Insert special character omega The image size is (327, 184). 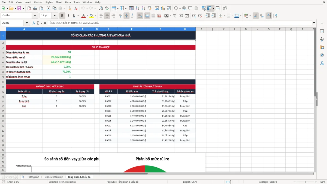coord(176,8)
